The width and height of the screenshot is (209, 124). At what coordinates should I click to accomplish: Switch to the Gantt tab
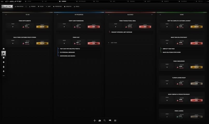click(148, 1)
